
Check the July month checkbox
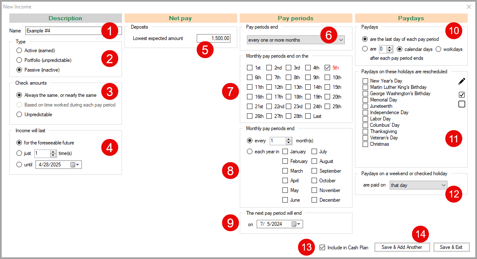tap(314, 152)
